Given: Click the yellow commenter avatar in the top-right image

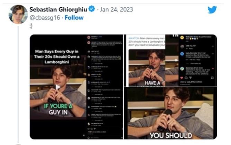Looking at the screenshot, I should point(182,38).
